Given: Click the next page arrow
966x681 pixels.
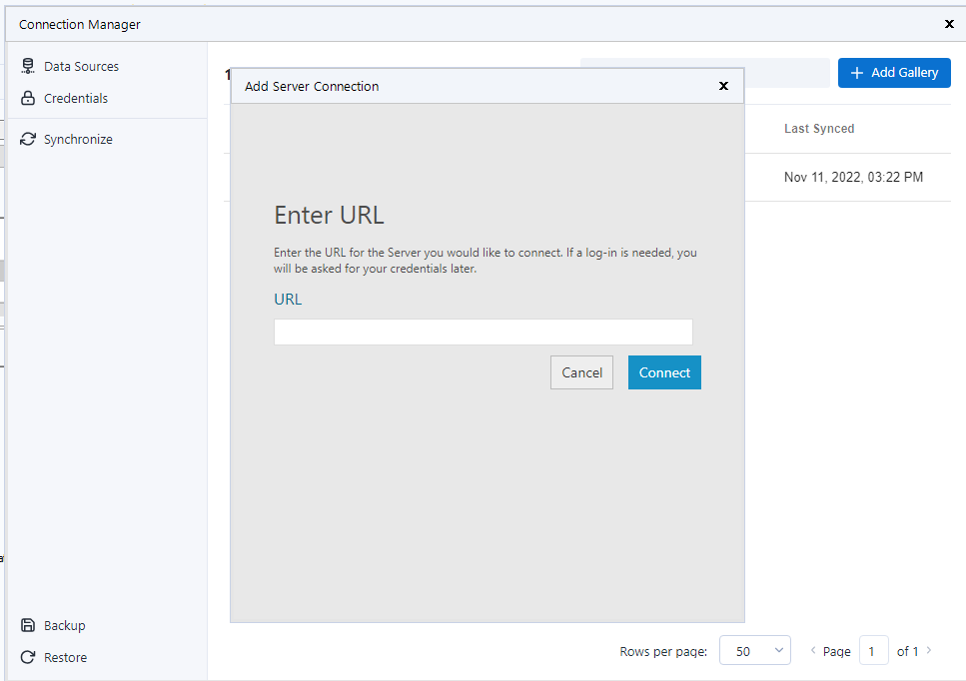Looking at the screenshot, I should coord(926,650).
